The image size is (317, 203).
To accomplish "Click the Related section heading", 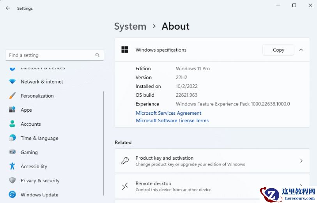I will click(x=123, y=142).
